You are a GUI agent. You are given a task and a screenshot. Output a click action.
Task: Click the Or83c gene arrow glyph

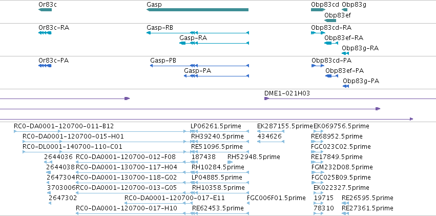45,10
